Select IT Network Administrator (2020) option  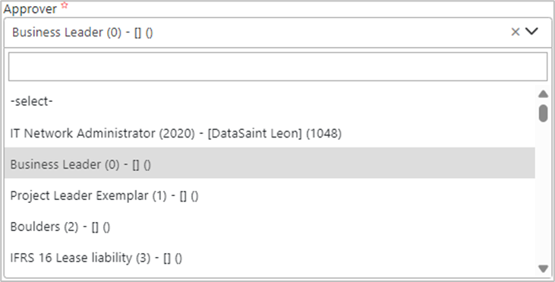tap(270, 133)
